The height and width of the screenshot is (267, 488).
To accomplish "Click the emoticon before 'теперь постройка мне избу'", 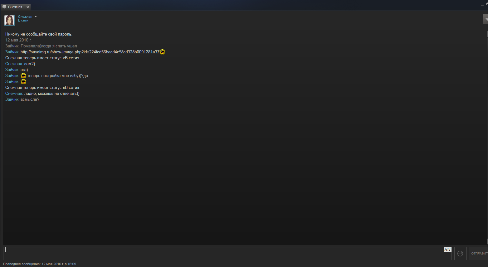I will [23, 75].
